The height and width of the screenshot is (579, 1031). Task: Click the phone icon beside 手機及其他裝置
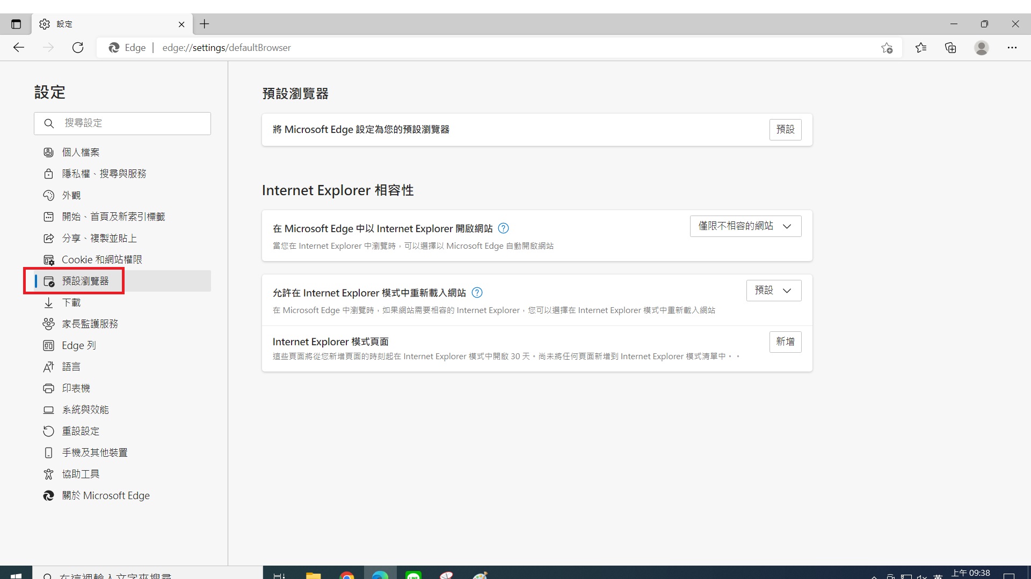click(x=48, y=452)
